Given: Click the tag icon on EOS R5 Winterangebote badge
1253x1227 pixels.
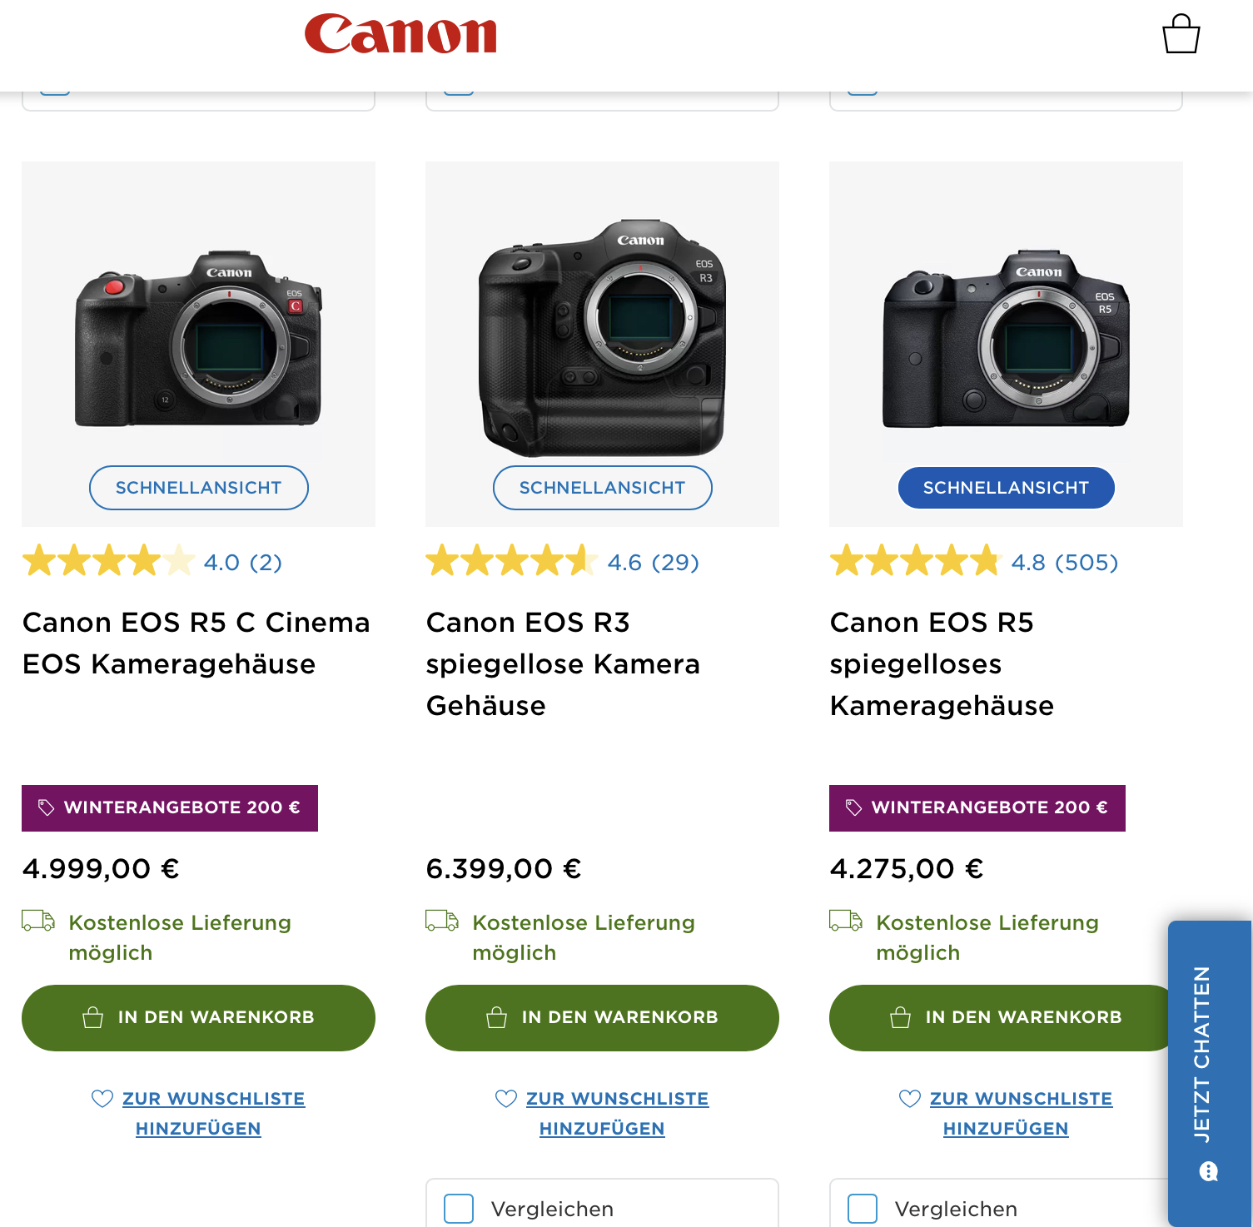Looking at the screenshot, I should coord(853,807).
